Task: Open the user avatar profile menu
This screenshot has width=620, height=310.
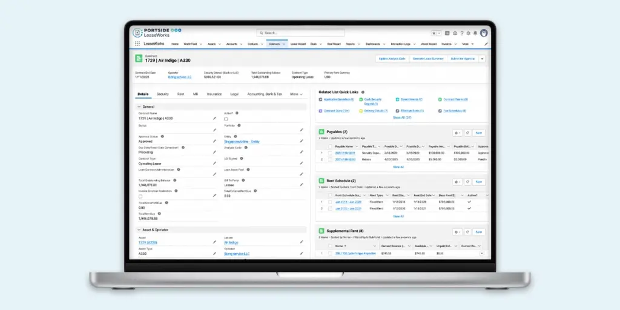Action: tap(483, 33)
